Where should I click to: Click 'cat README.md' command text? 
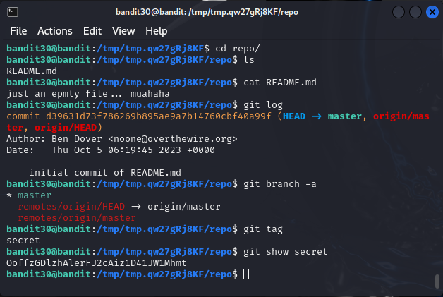[x=280, y=83]
